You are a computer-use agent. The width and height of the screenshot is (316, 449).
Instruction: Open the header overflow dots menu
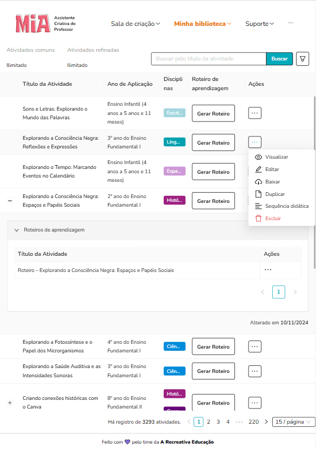[291, 23]
